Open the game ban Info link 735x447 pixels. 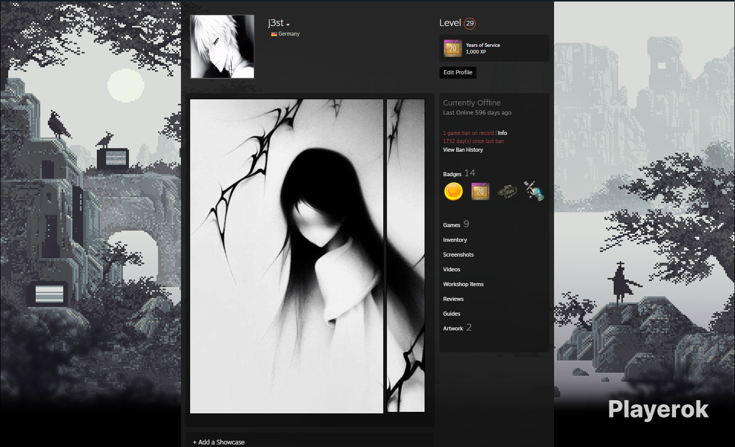[x=503, y=133]
